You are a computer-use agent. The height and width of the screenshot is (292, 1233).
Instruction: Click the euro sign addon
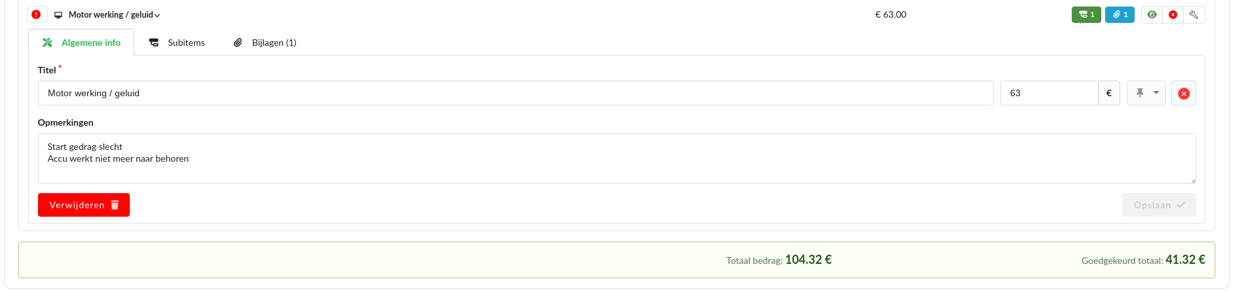click(x=1108, y=93)
